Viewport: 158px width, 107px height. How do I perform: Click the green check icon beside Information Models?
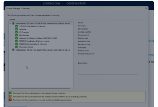click(16, 47)
